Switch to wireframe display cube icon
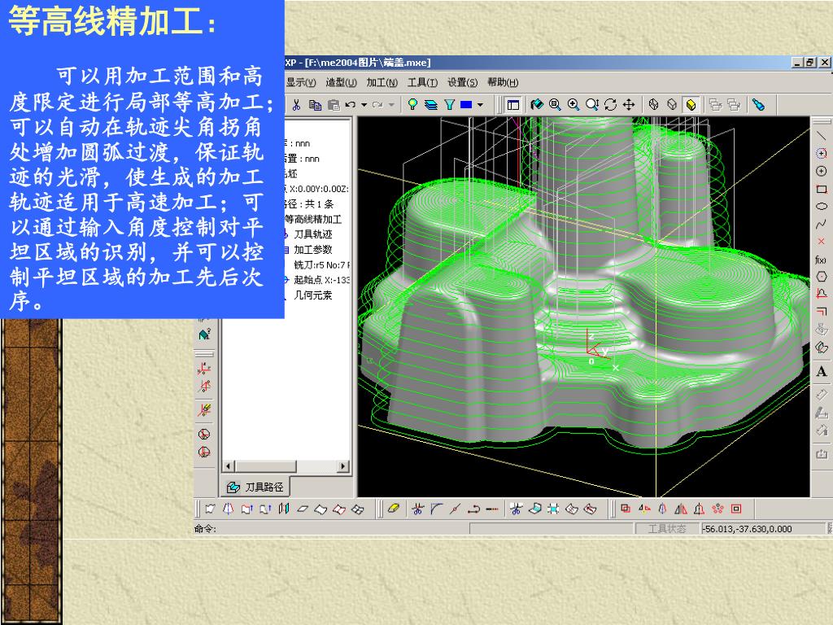The image size is (833, 625). [x=654, y=104]
